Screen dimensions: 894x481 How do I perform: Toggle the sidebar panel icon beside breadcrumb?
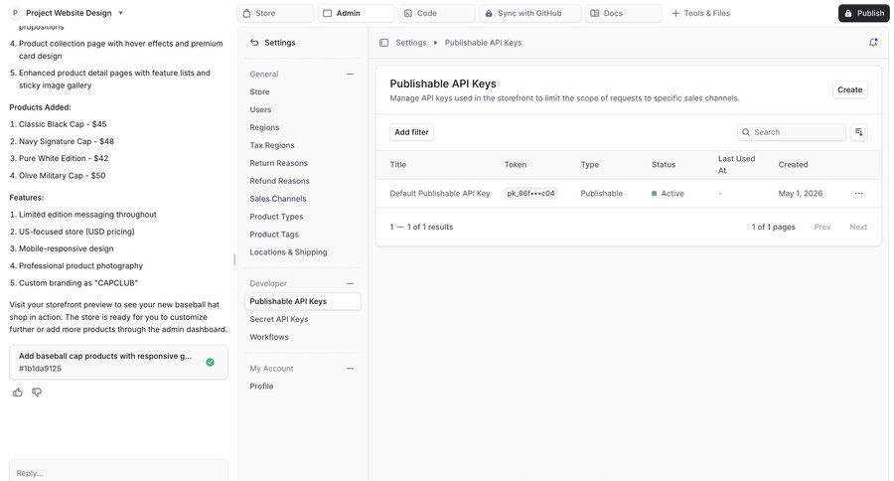383,42
